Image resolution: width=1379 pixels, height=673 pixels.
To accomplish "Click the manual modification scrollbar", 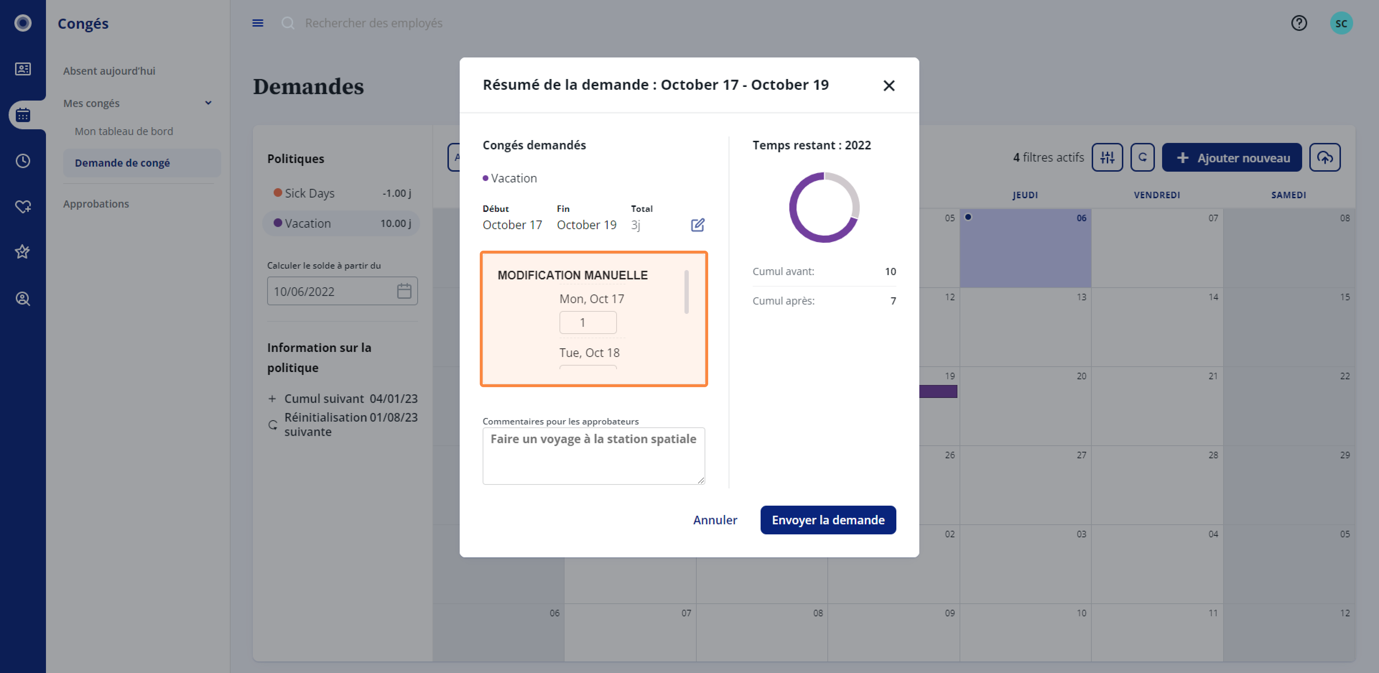I will pos(686,292).
